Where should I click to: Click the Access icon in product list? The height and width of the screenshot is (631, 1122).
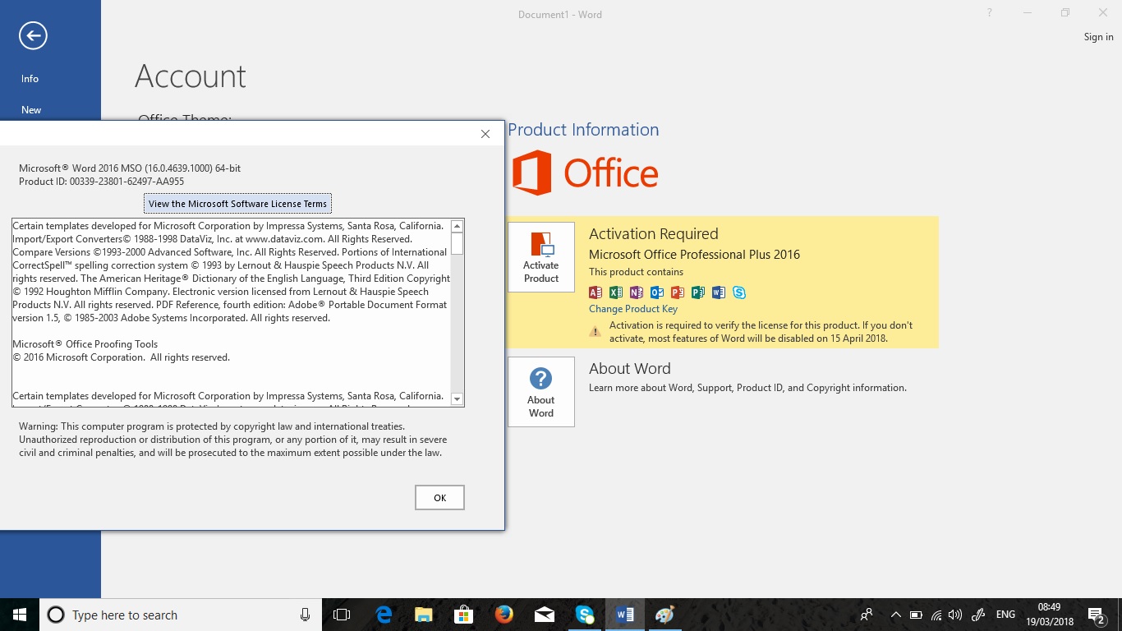[x=595, y=292]
